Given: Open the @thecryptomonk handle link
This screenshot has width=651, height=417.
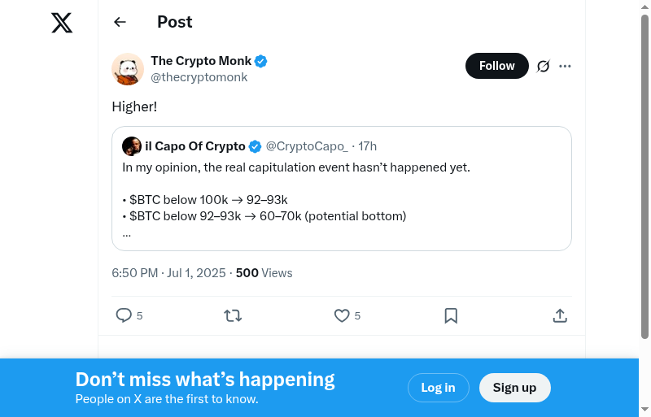Looking at the screenshot, I should [199, 77].
